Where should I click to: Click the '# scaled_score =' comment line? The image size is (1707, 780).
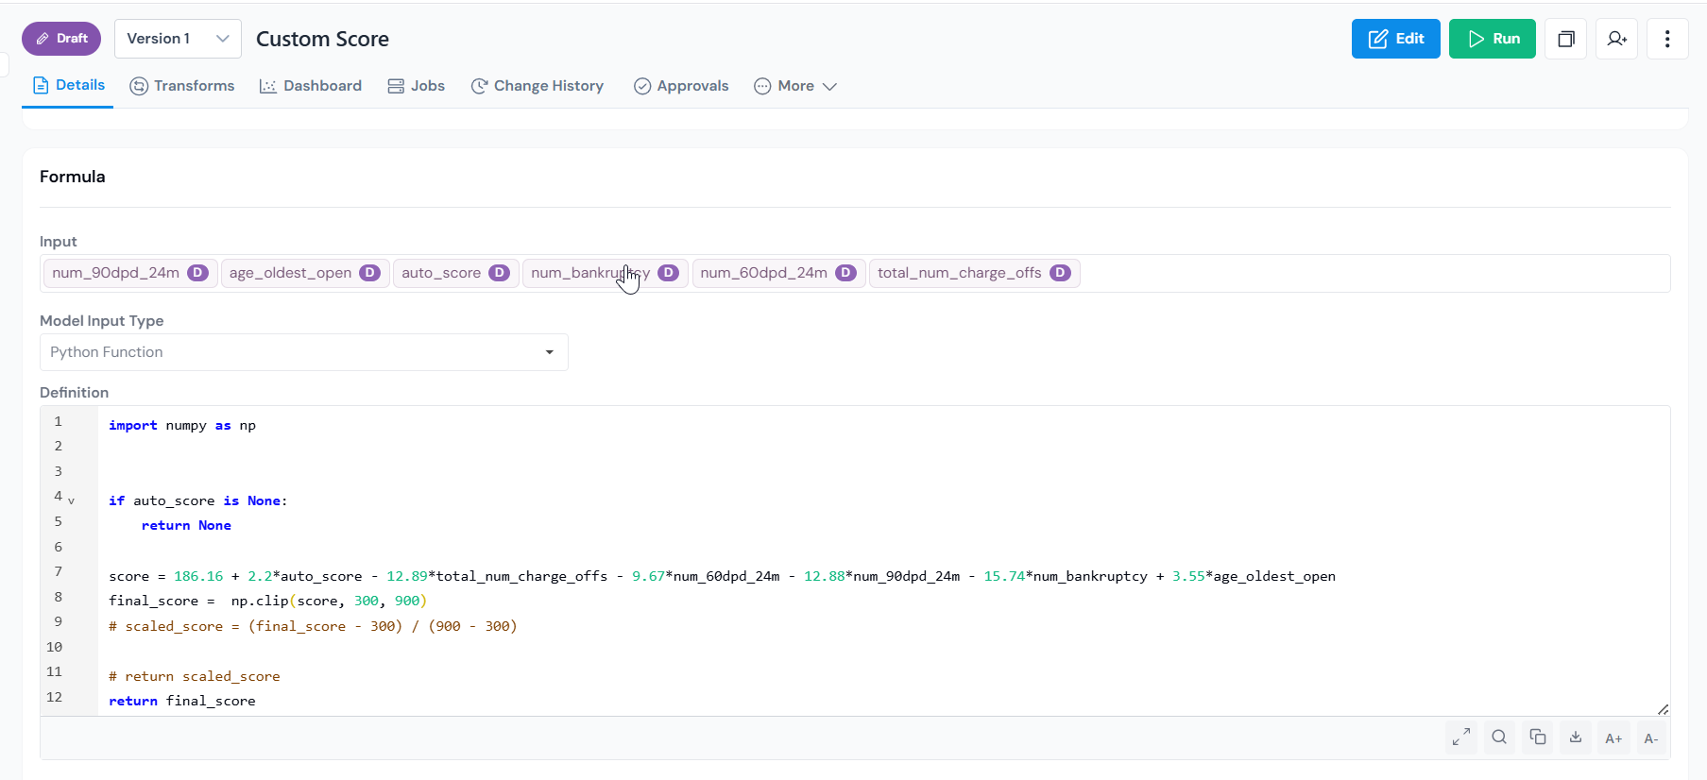(x=313, y=627)
